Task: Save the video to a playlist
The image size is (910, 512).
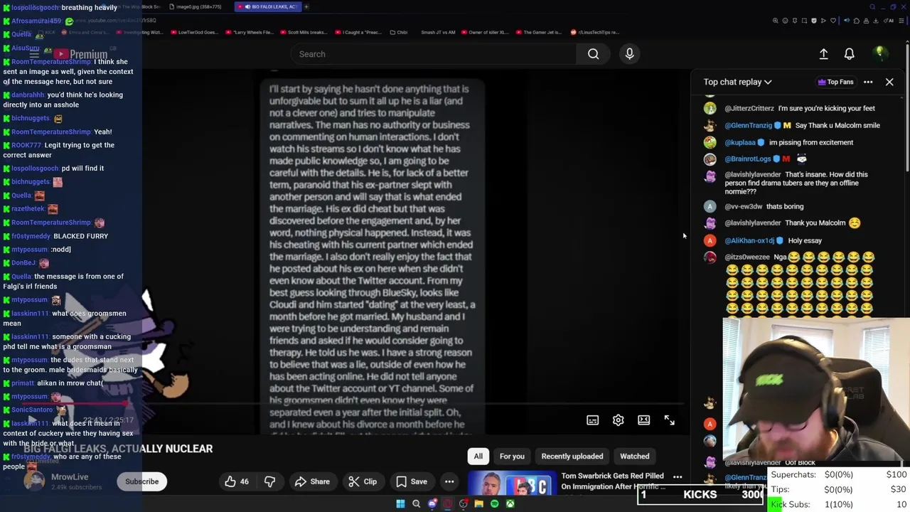Action: click(x=412, y=481)
